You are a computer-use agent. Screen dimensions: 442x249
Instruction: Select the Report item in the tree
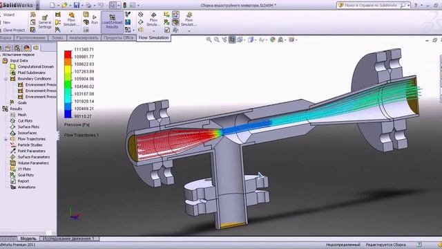[x=23, y=181]
